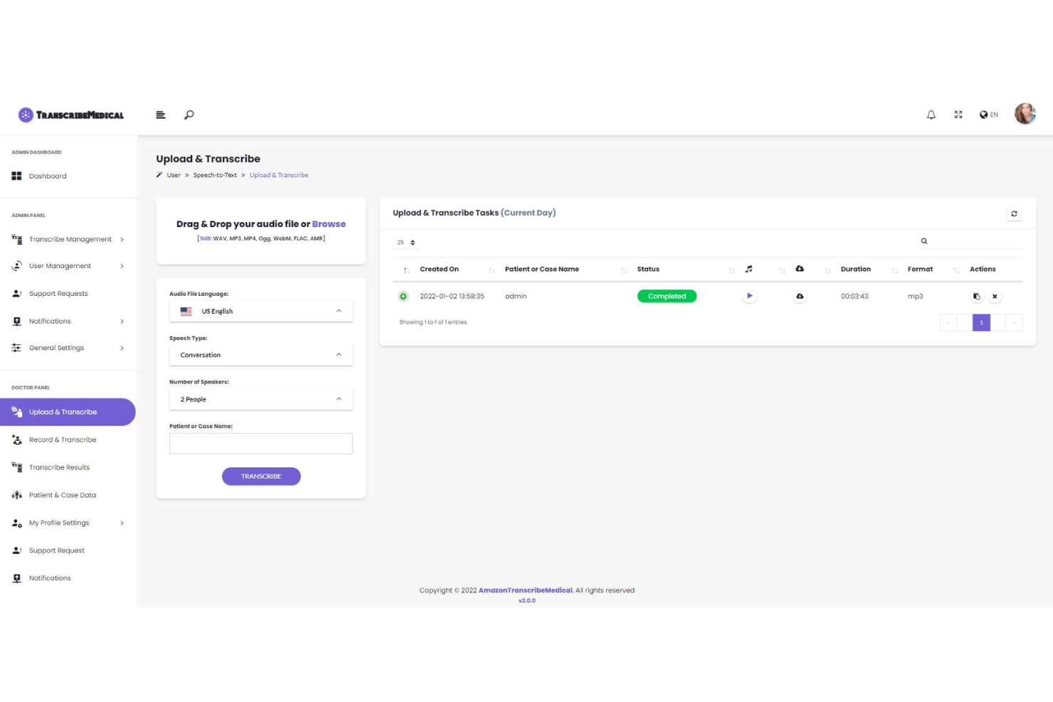
Task: Sort table by Format column
Action: point(920,269)
